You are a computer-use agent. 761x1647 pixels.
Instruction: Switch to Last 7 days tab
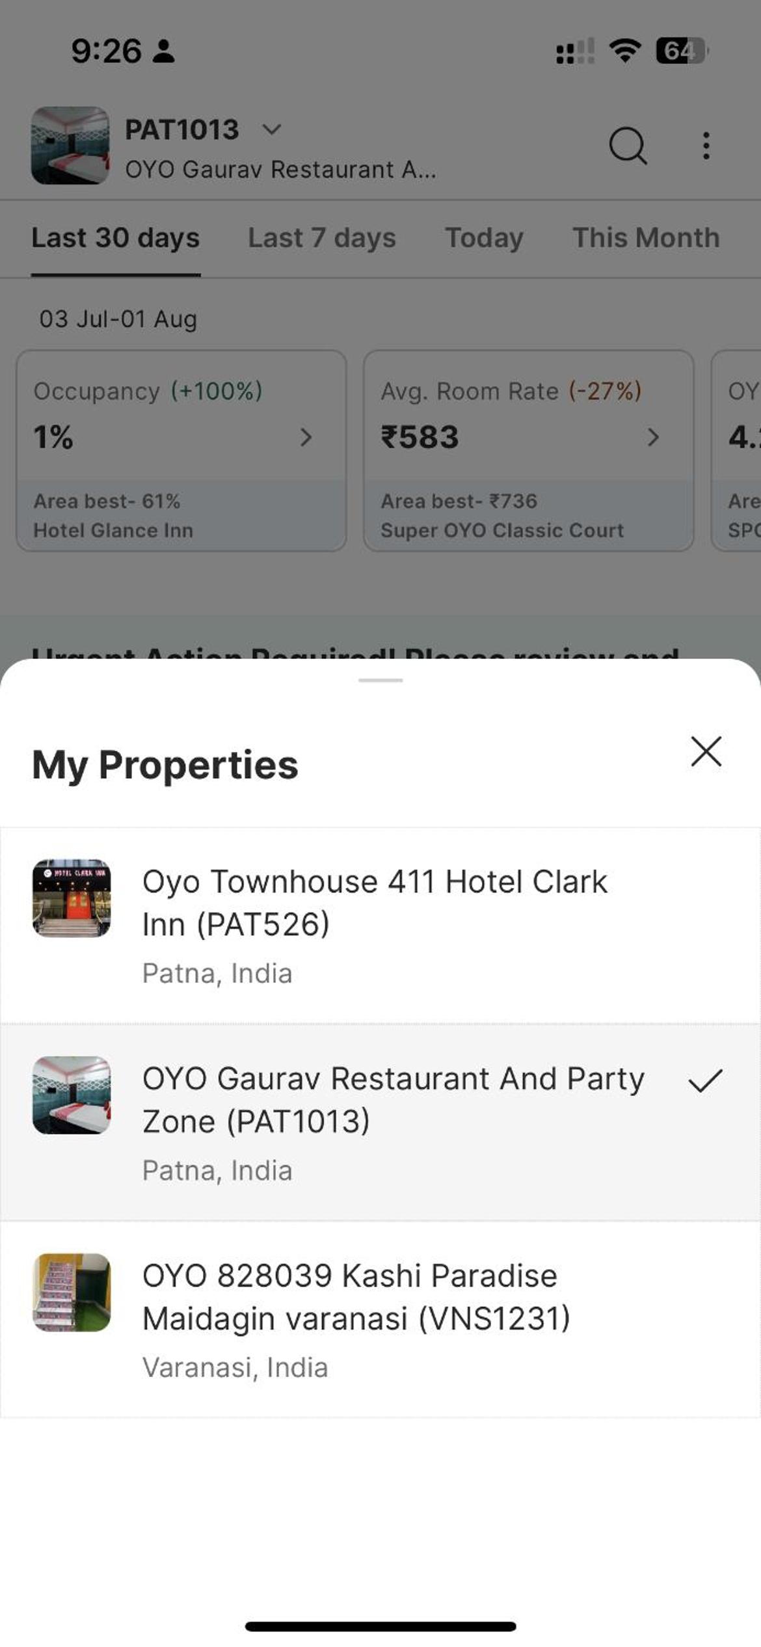pyautogui.click(x=322, y=238)
